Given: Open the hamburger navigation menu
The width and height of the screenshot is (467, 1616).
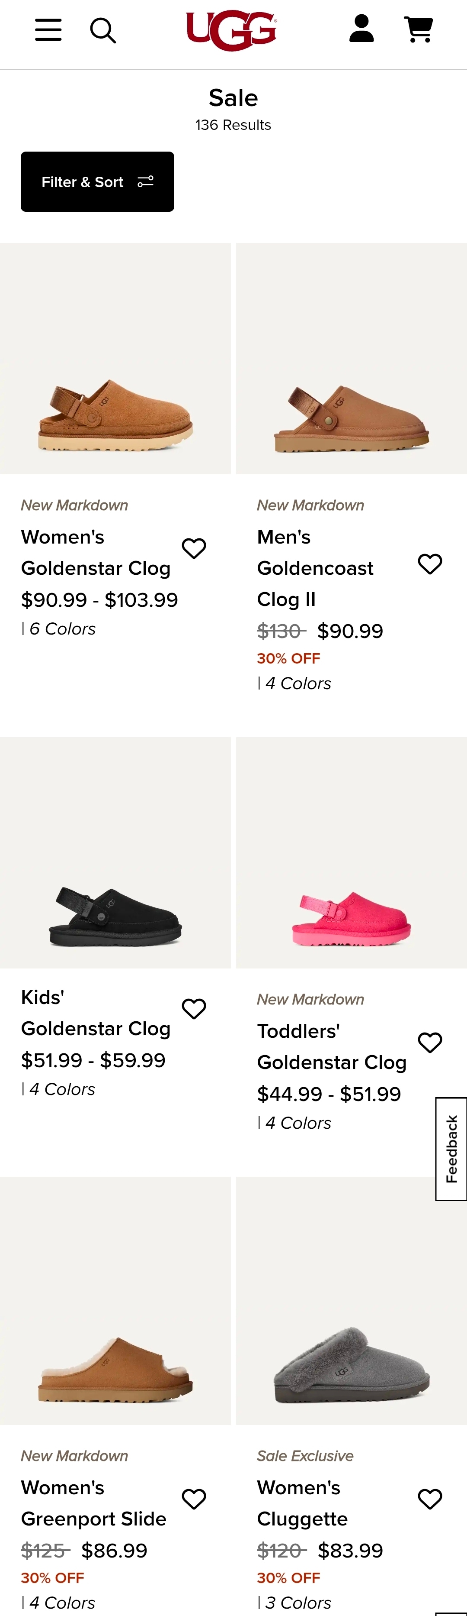Looking at the screenshot, I should (x=48, y=29).
